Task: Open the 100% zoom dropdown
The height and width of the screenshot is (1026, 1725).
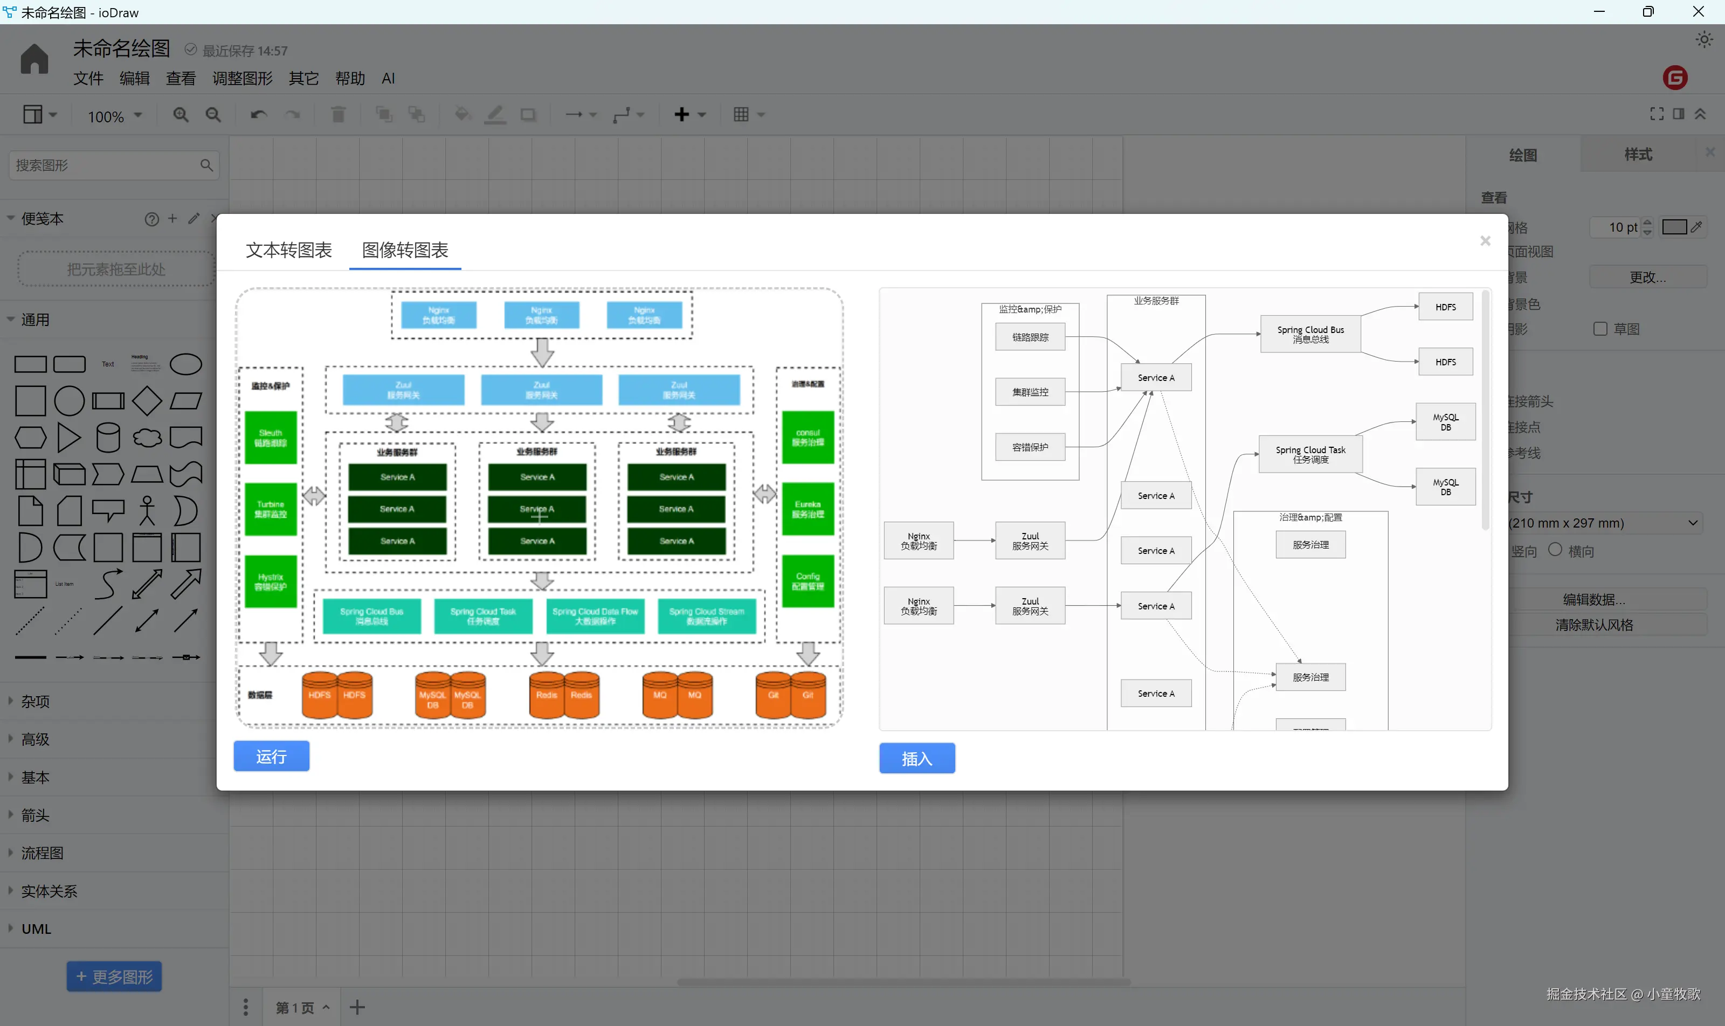Action: click(x=115, y=116)
